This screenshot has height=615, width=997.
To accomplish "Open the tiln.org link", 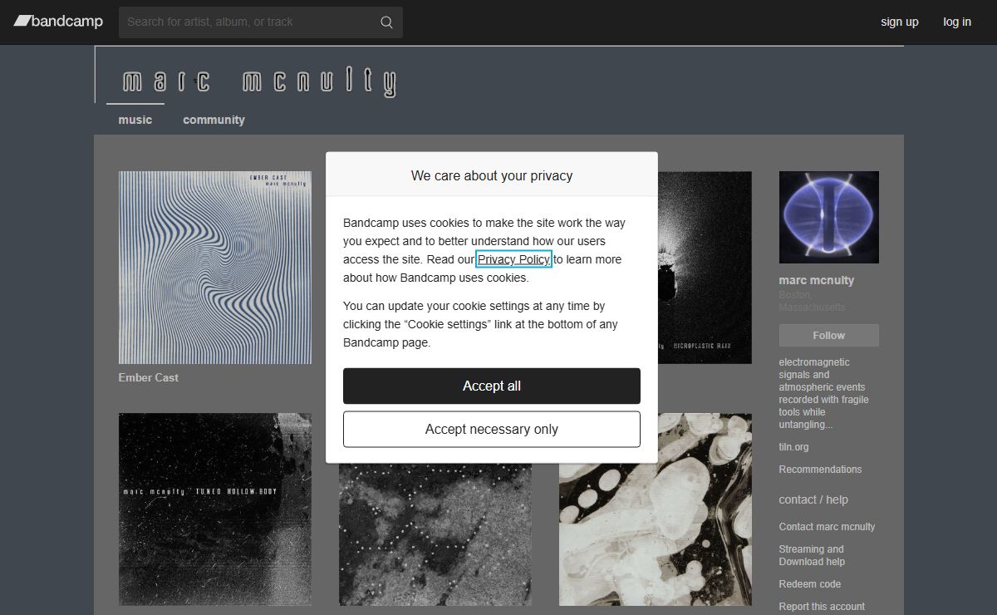I will click(x=793, y=447).
